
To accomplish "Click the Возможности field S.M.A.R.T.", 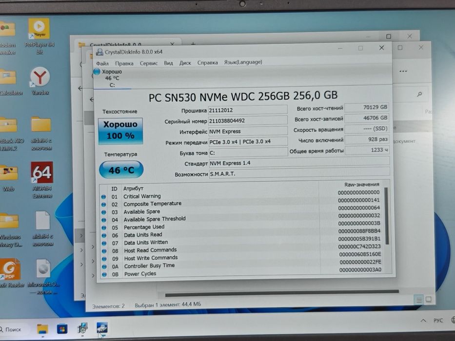I will pos(299,173).
